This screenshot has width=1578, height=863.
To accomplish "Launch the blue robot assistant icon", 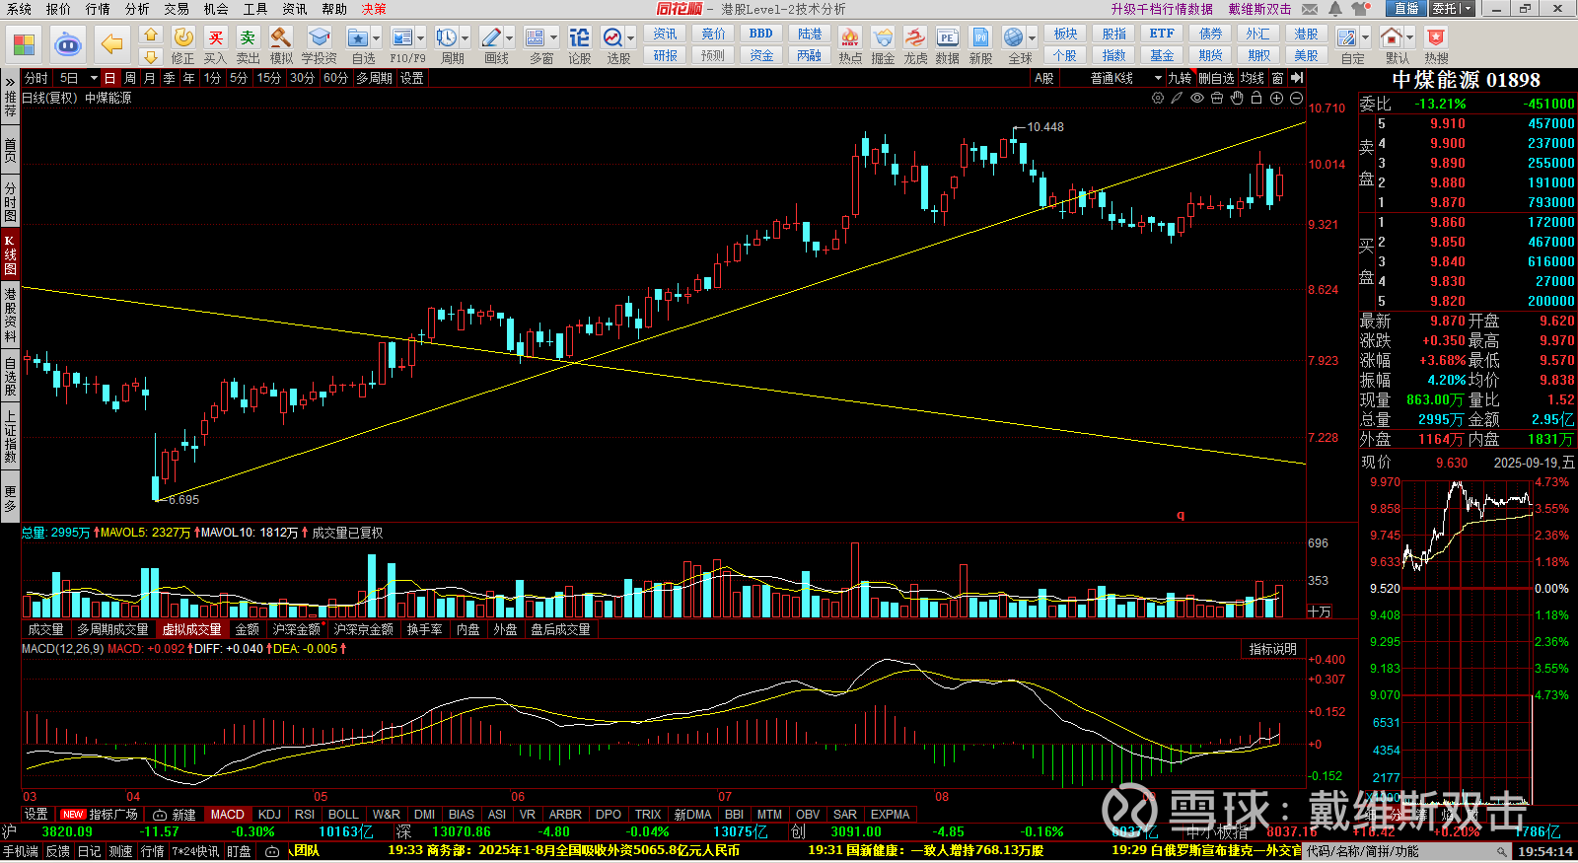I will pyautogui.click(x=67, y=44).
